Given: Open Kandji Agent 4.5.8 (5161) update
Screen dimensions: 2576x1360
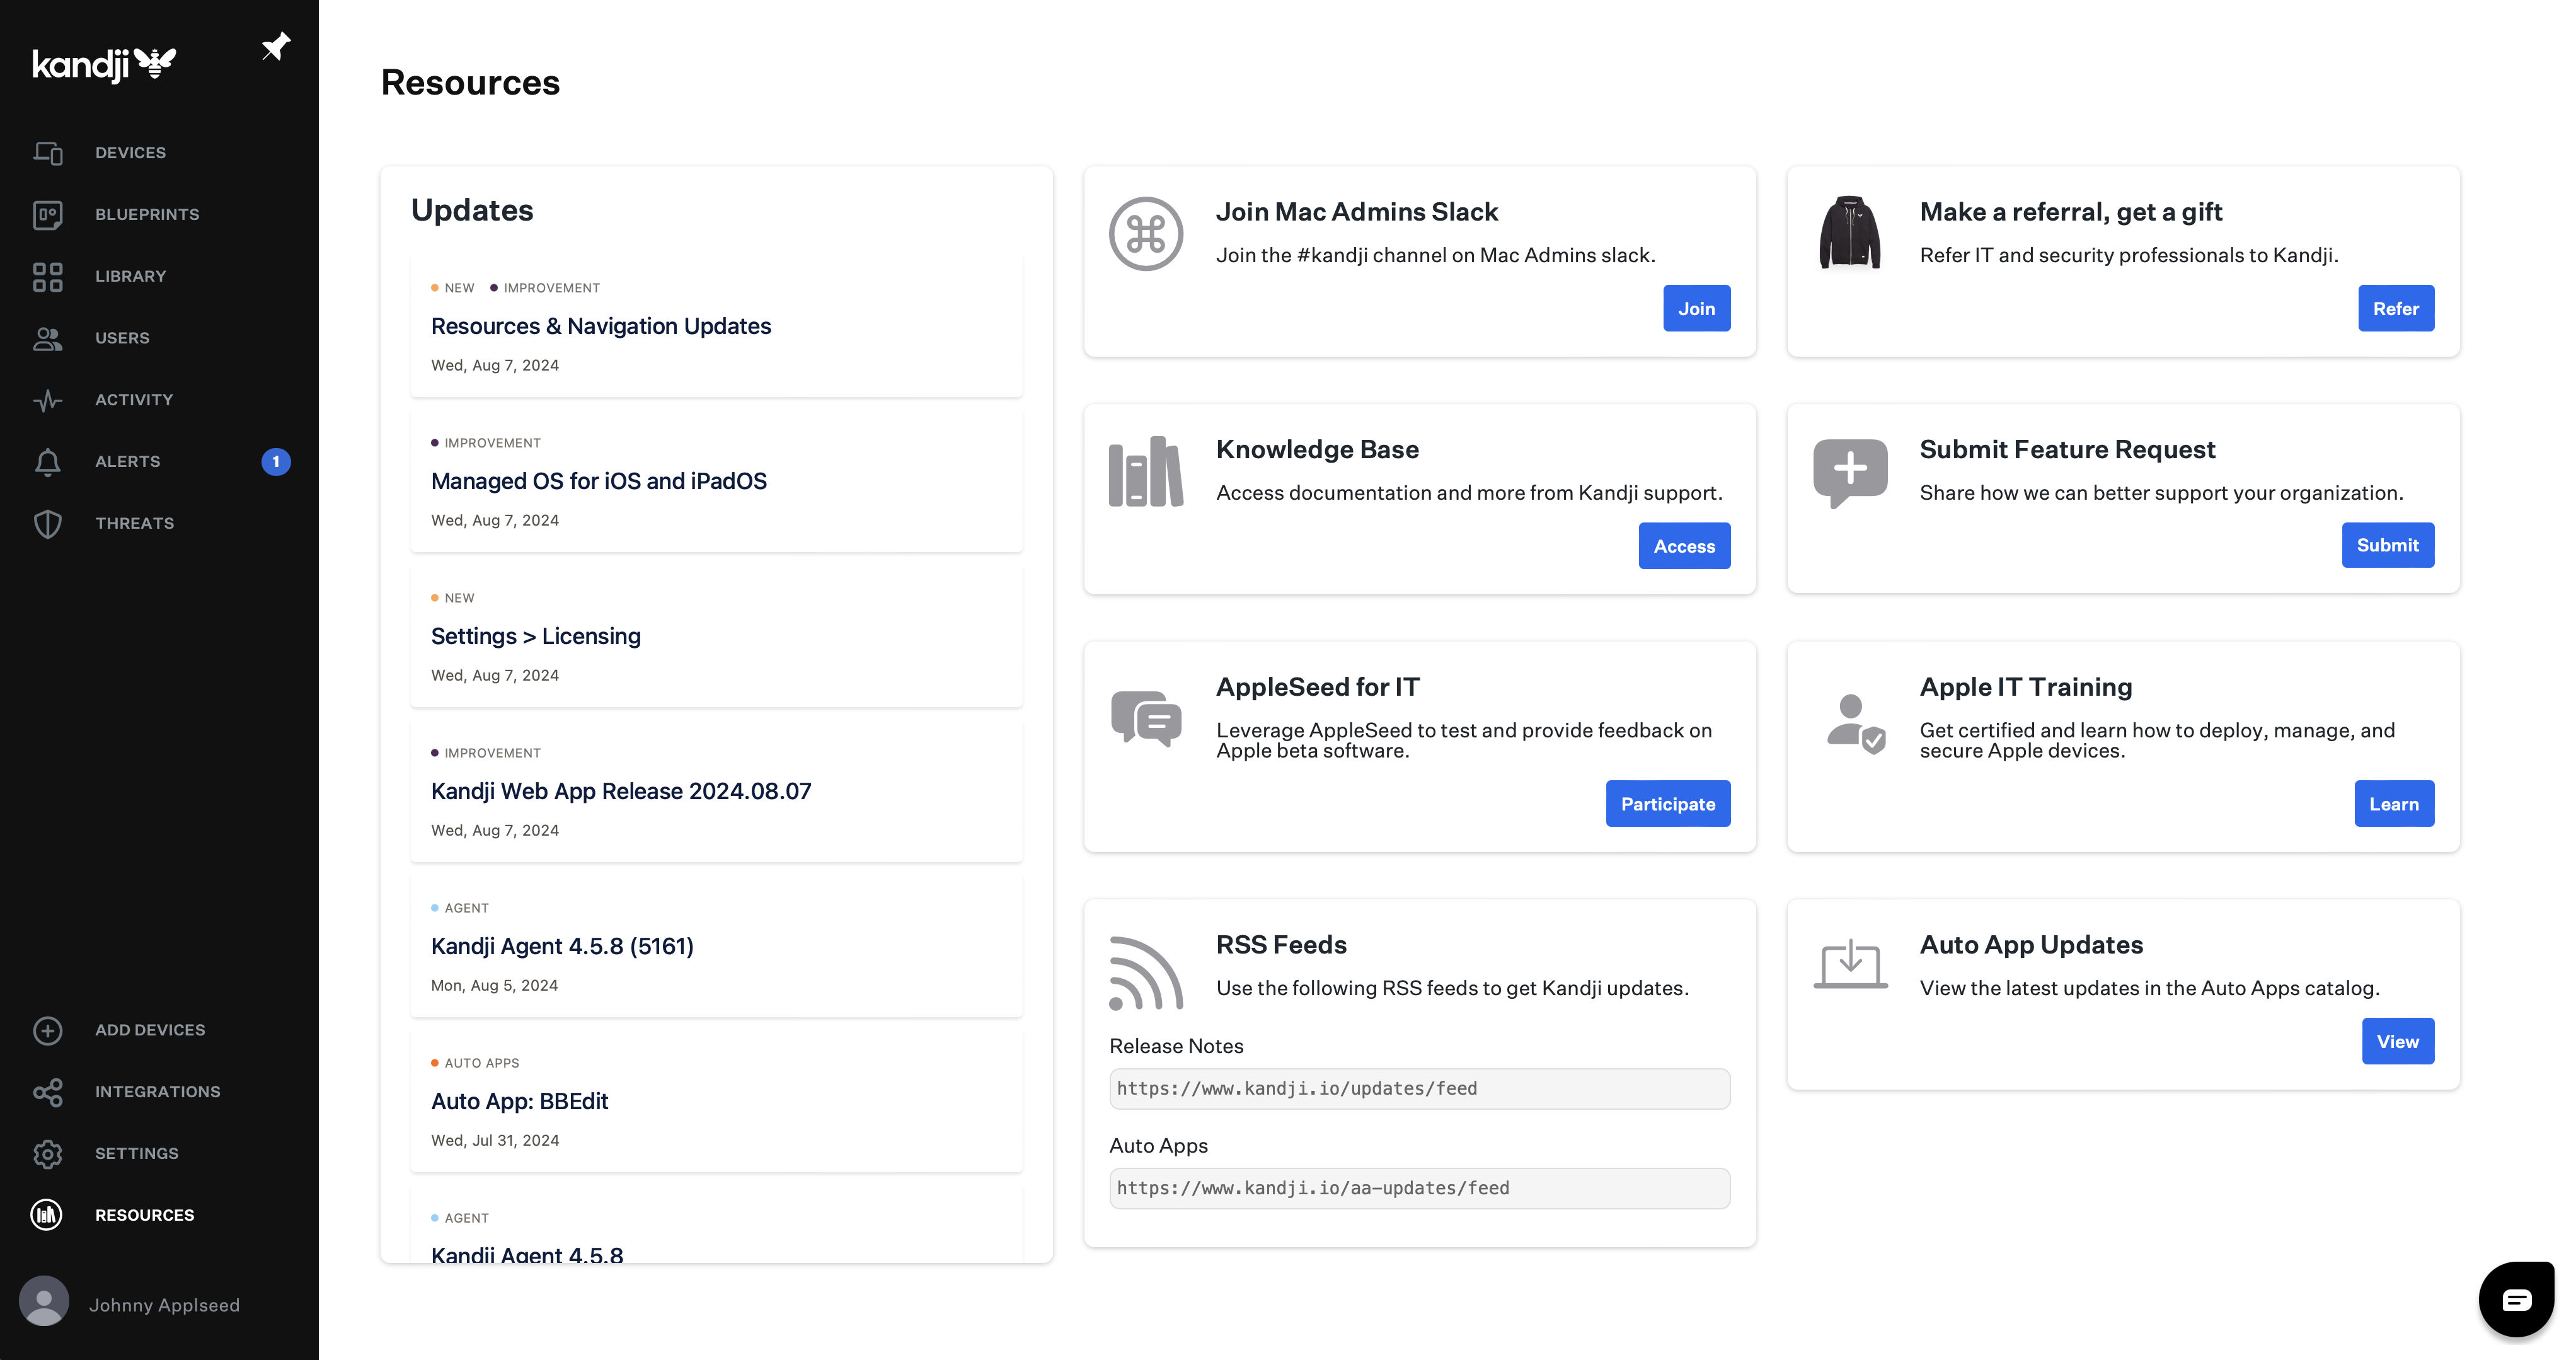Looking at the screenshot, I should coord(562,946).
